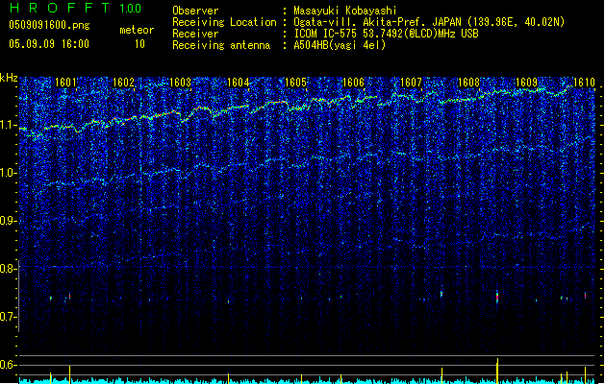Select the 05.09.09 16:00 date stamp

point(48,43)
